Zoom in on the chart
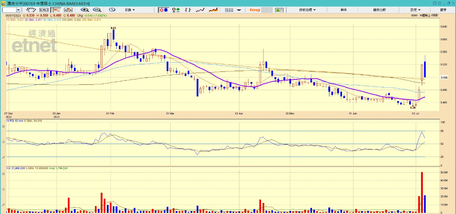This screenshot has height=214, width=456. 85,10
